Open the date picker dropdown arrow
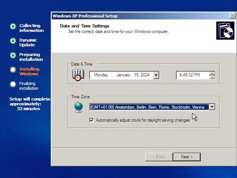 click(x=156, y=75)
